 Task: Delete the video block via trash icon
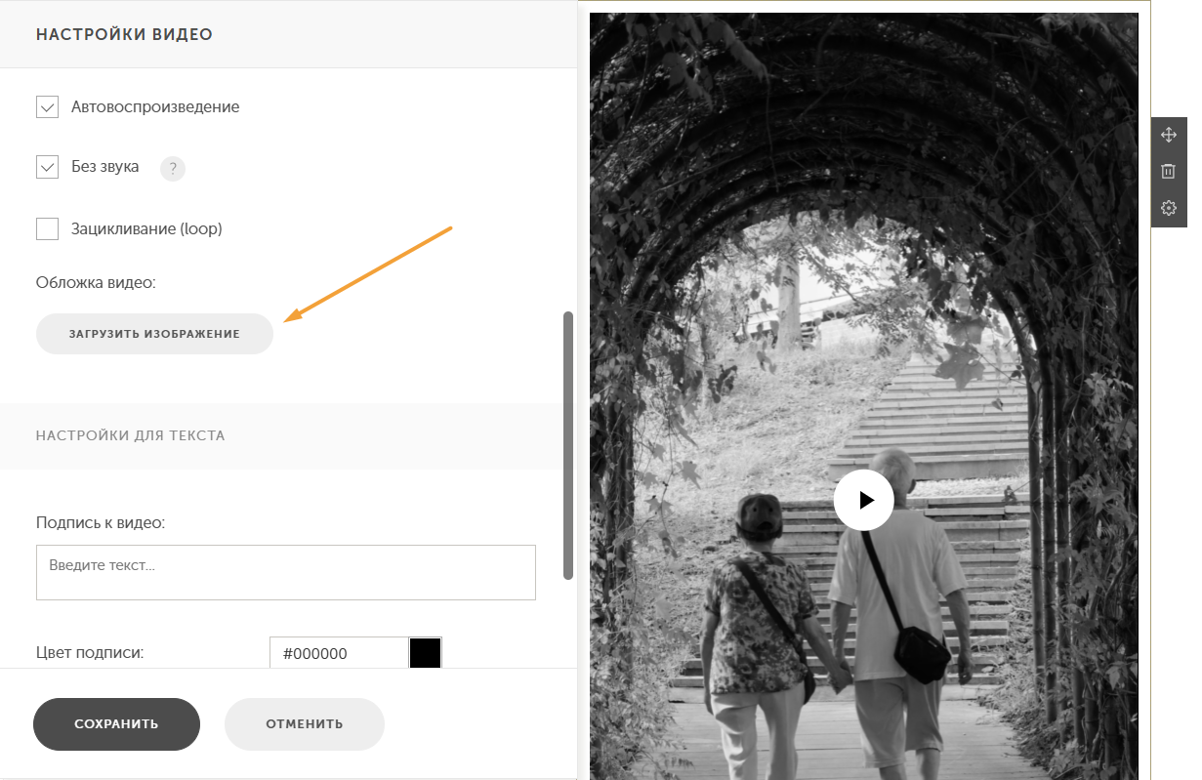click(x=1168, y=172)
